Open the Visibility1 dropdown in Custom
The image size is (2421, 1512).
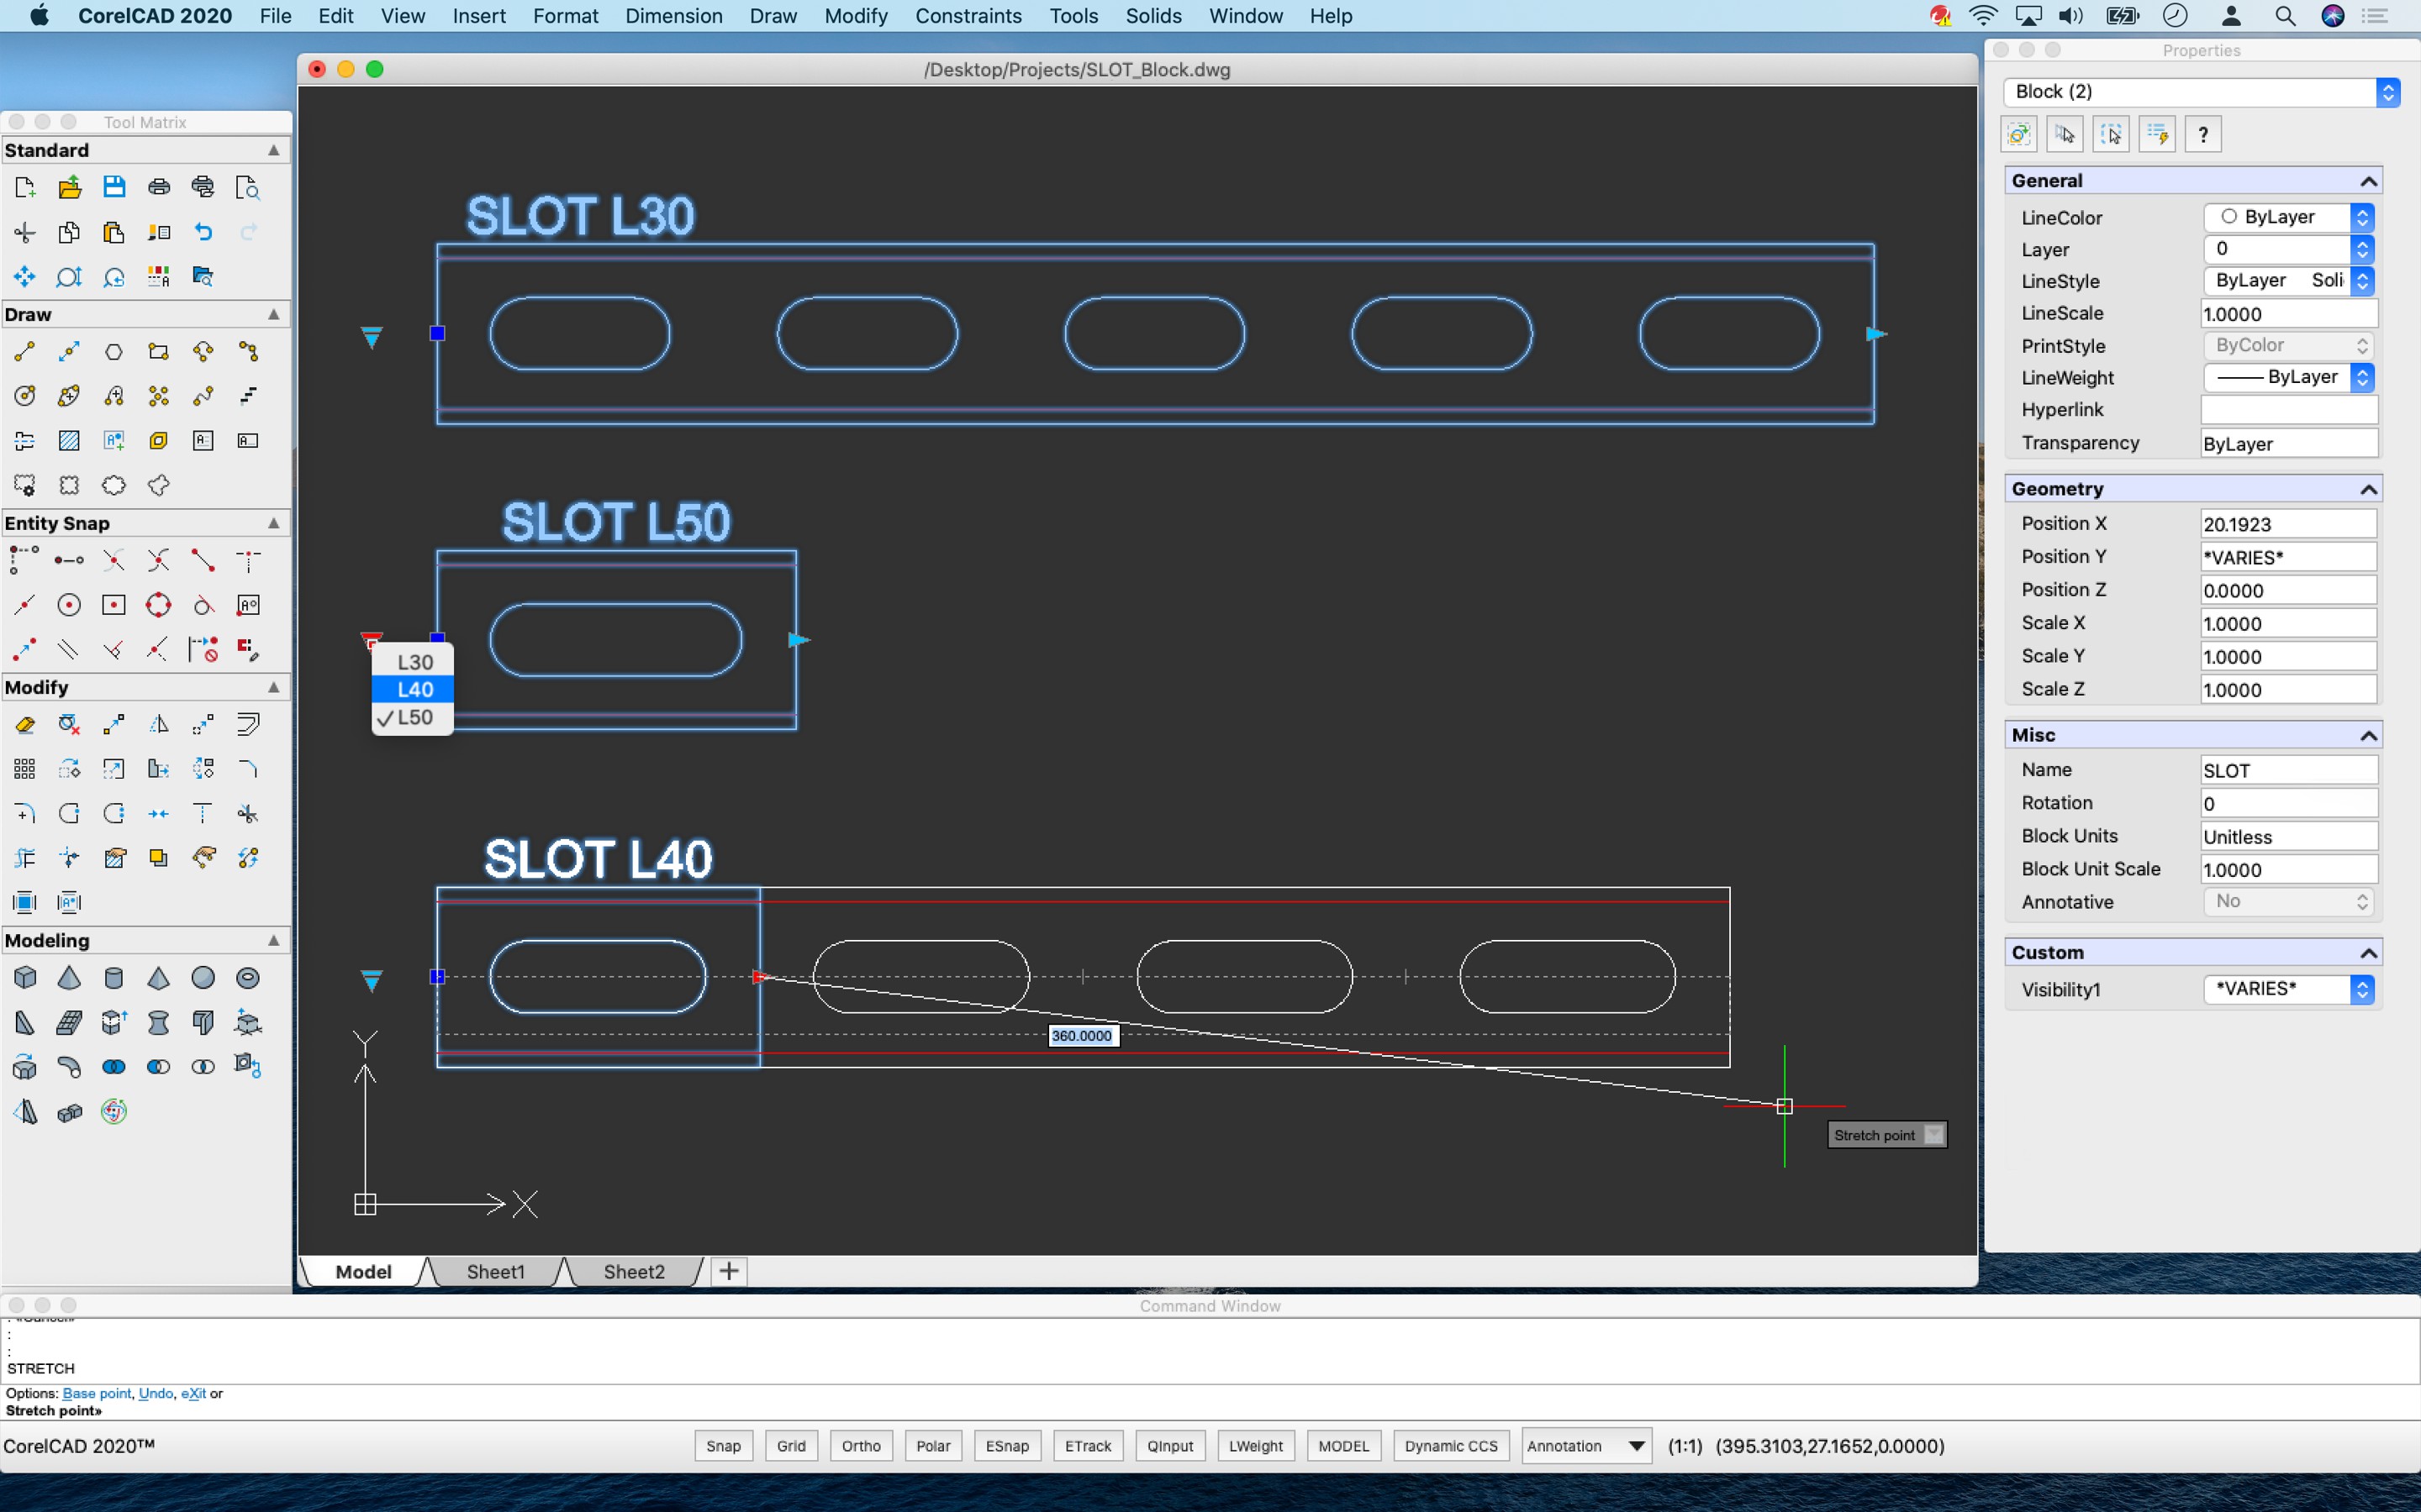coord(2288,989)
